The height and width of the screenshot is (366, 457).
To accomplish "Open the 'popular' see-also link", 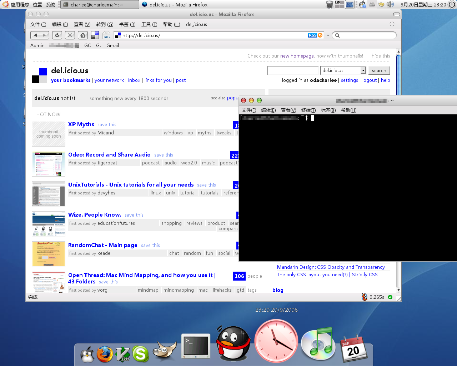I will point(232,98).
